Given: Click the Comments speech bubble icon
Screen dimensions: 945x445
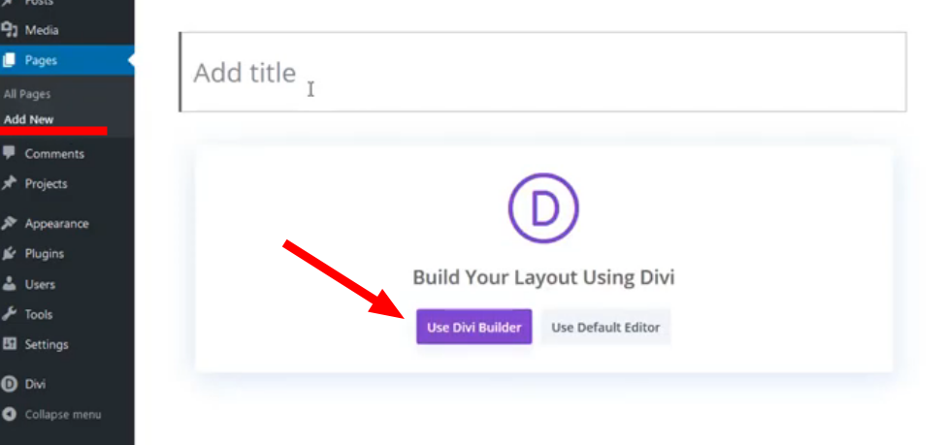Looking at the screenshot, I should click(x=10, y=153).
